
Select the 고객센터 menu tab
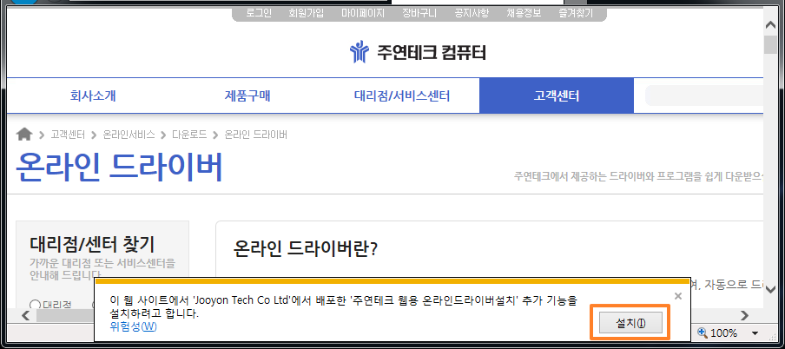pyautogui.click(x=557, y=95)
